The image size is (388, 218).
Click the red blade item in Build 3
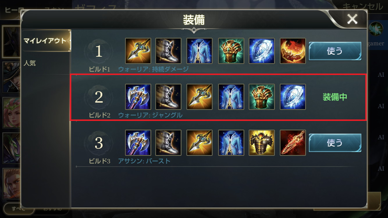[293, 143]
